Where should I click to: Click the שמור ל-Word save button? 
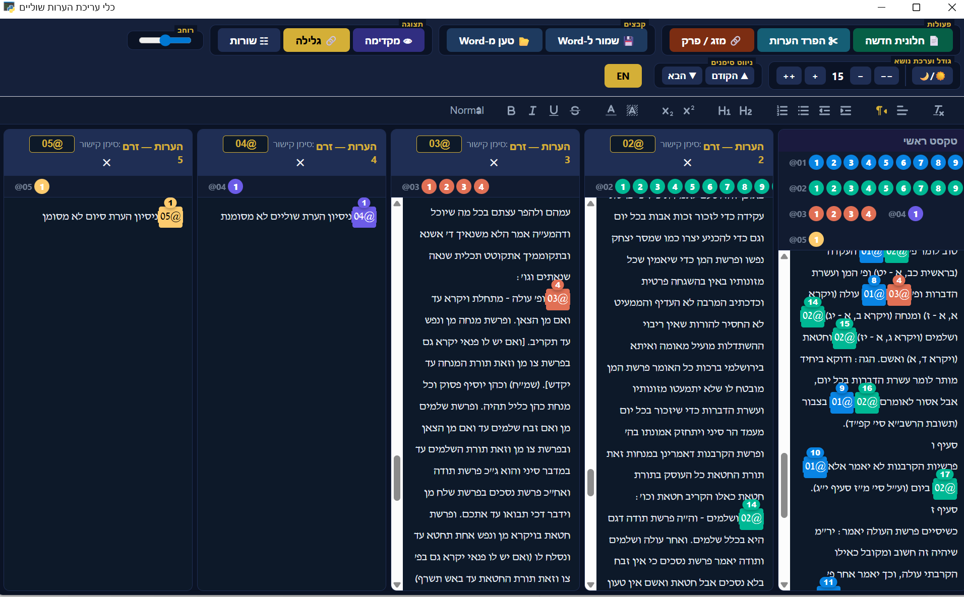[595, 41]
